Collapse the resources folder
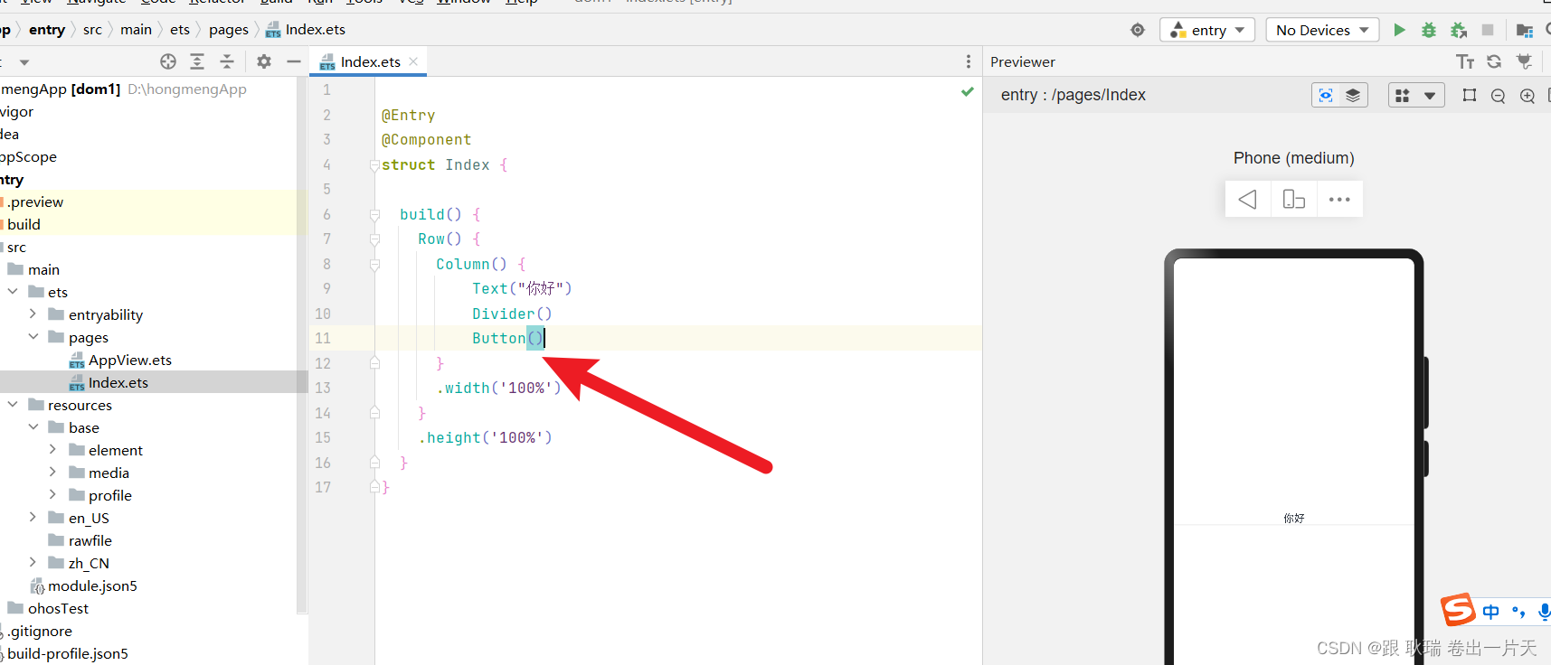Viewport: 1551px width, 665px height. [13, 404]
